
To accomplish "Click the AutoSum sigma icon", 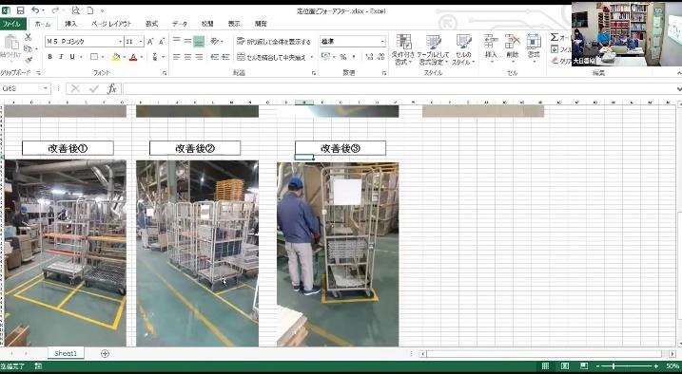I will (555, 37).
